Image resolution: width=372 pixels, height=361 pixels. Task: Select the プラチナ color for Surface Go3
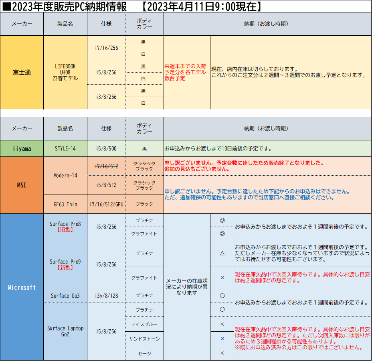click(144, 296)
